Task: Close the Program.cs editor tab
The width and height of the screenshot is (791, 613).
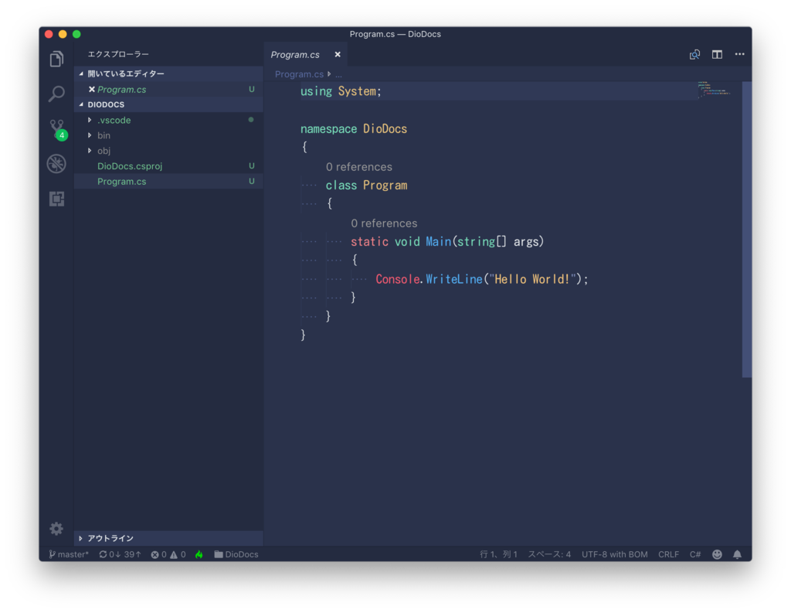Action: (x=338, y=55)
